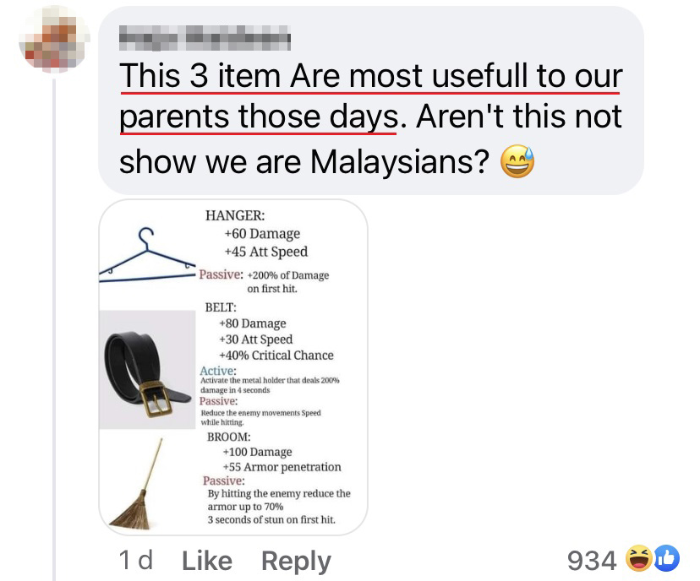Image resolution: width=700 pixels, height=581 pixels.
Task: Open the laughing reaction emoji icon
Action: click(x=638, y=558)
